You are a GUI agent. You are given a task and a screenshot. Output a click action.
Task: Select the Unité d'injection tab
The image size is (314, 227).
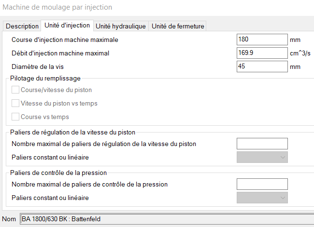67,26
